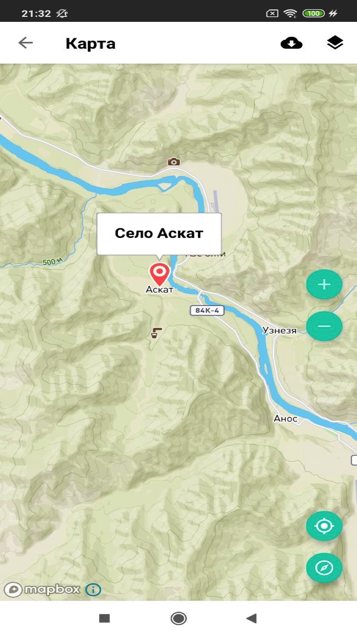Viewport: 357px width, 636px height.
Task: Center map on my location
Action: pyautogui.click(x=324, y=526)
